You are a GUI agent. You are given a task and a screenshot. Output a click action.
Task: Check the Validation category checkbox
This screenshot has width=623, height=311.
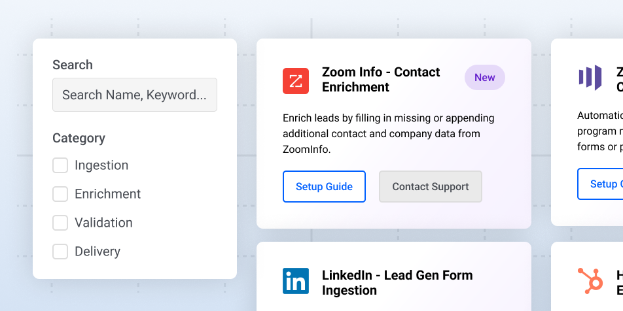pyautogui.click(x=60, y=223)
